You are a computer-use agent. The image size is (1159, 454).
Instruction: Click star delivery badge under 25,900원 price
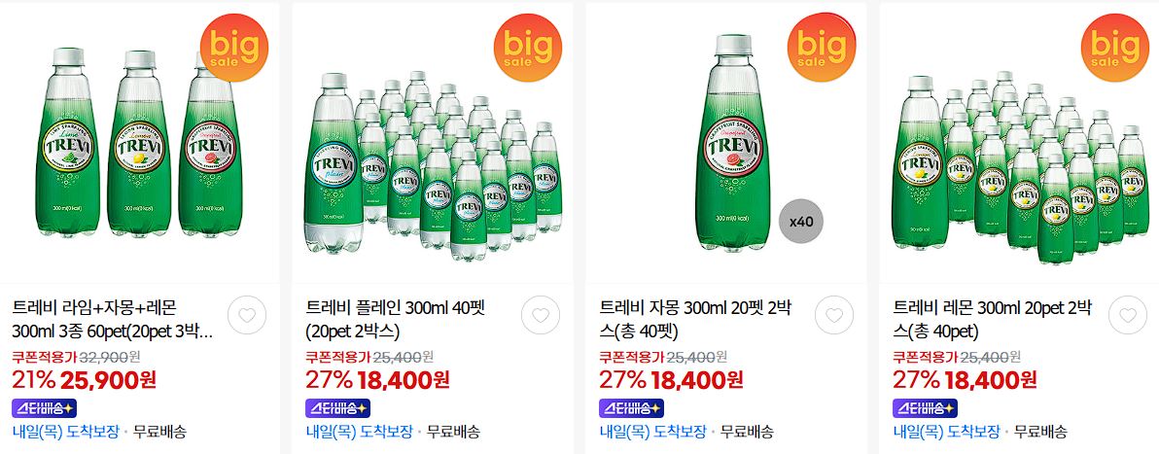[x=45, y=408]
